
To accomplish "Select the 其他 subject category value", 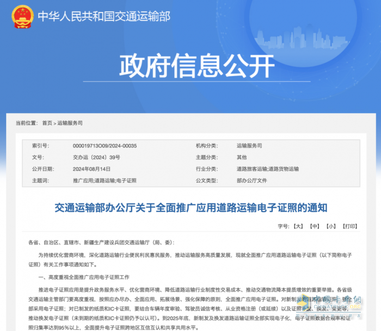I will coord(242,158).
